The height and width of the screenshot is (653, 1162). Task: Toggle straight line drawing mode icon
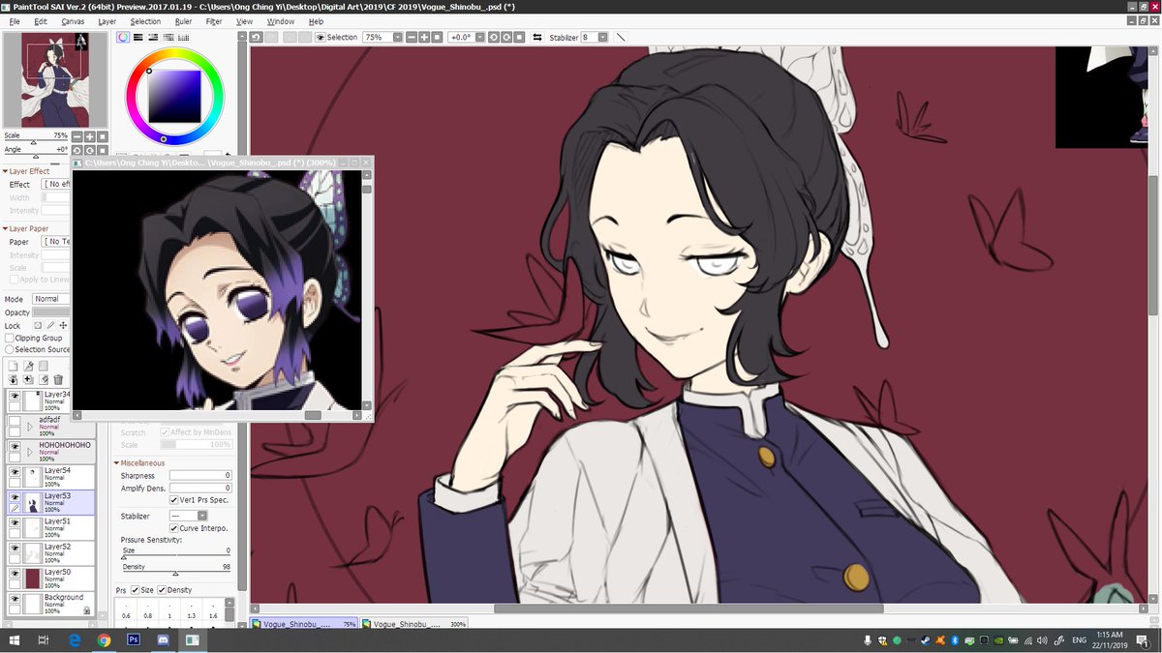621,37
